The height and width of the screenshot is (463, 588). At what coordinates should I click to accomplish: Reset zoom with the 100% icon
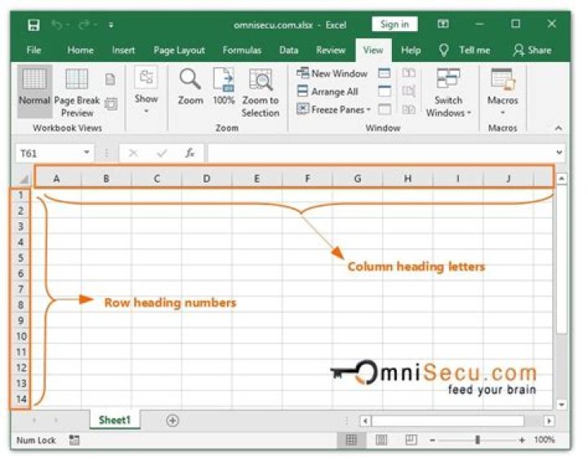click(x=224, y=79)
